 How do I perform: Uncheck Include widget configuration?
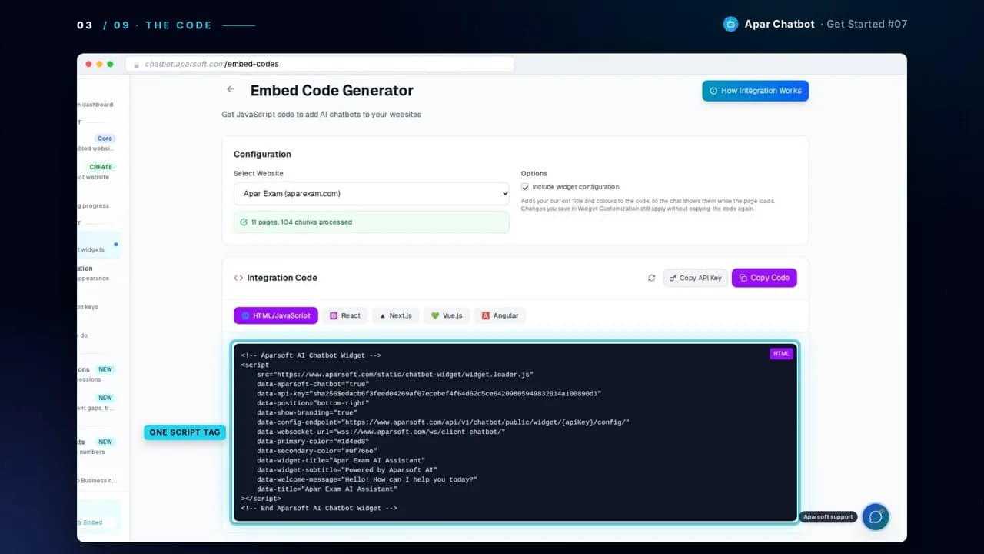coord(525,187)
